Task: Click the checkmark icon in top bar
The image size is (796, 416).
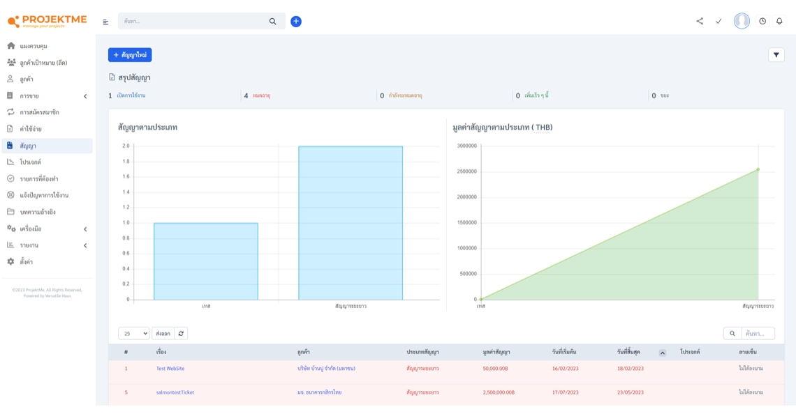Action: [x=718, y=22]
